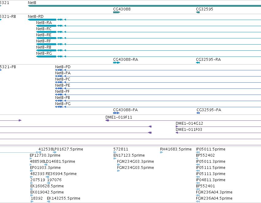Click the IP05011.3prime EST label
Viewport: 261px width, 203px height.
click(211, 162)
